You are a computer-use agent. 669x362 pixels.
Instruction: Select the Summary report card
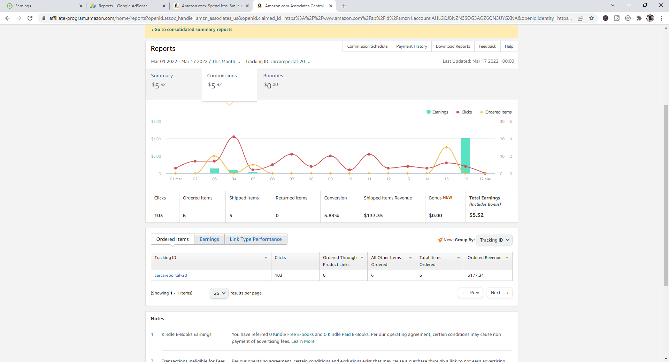[x=174, y=84]
